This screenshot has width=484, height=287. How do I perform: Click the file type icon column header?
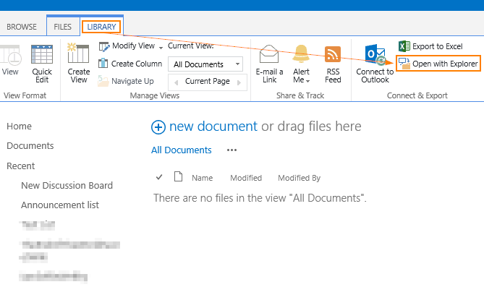tap(178, 176)
